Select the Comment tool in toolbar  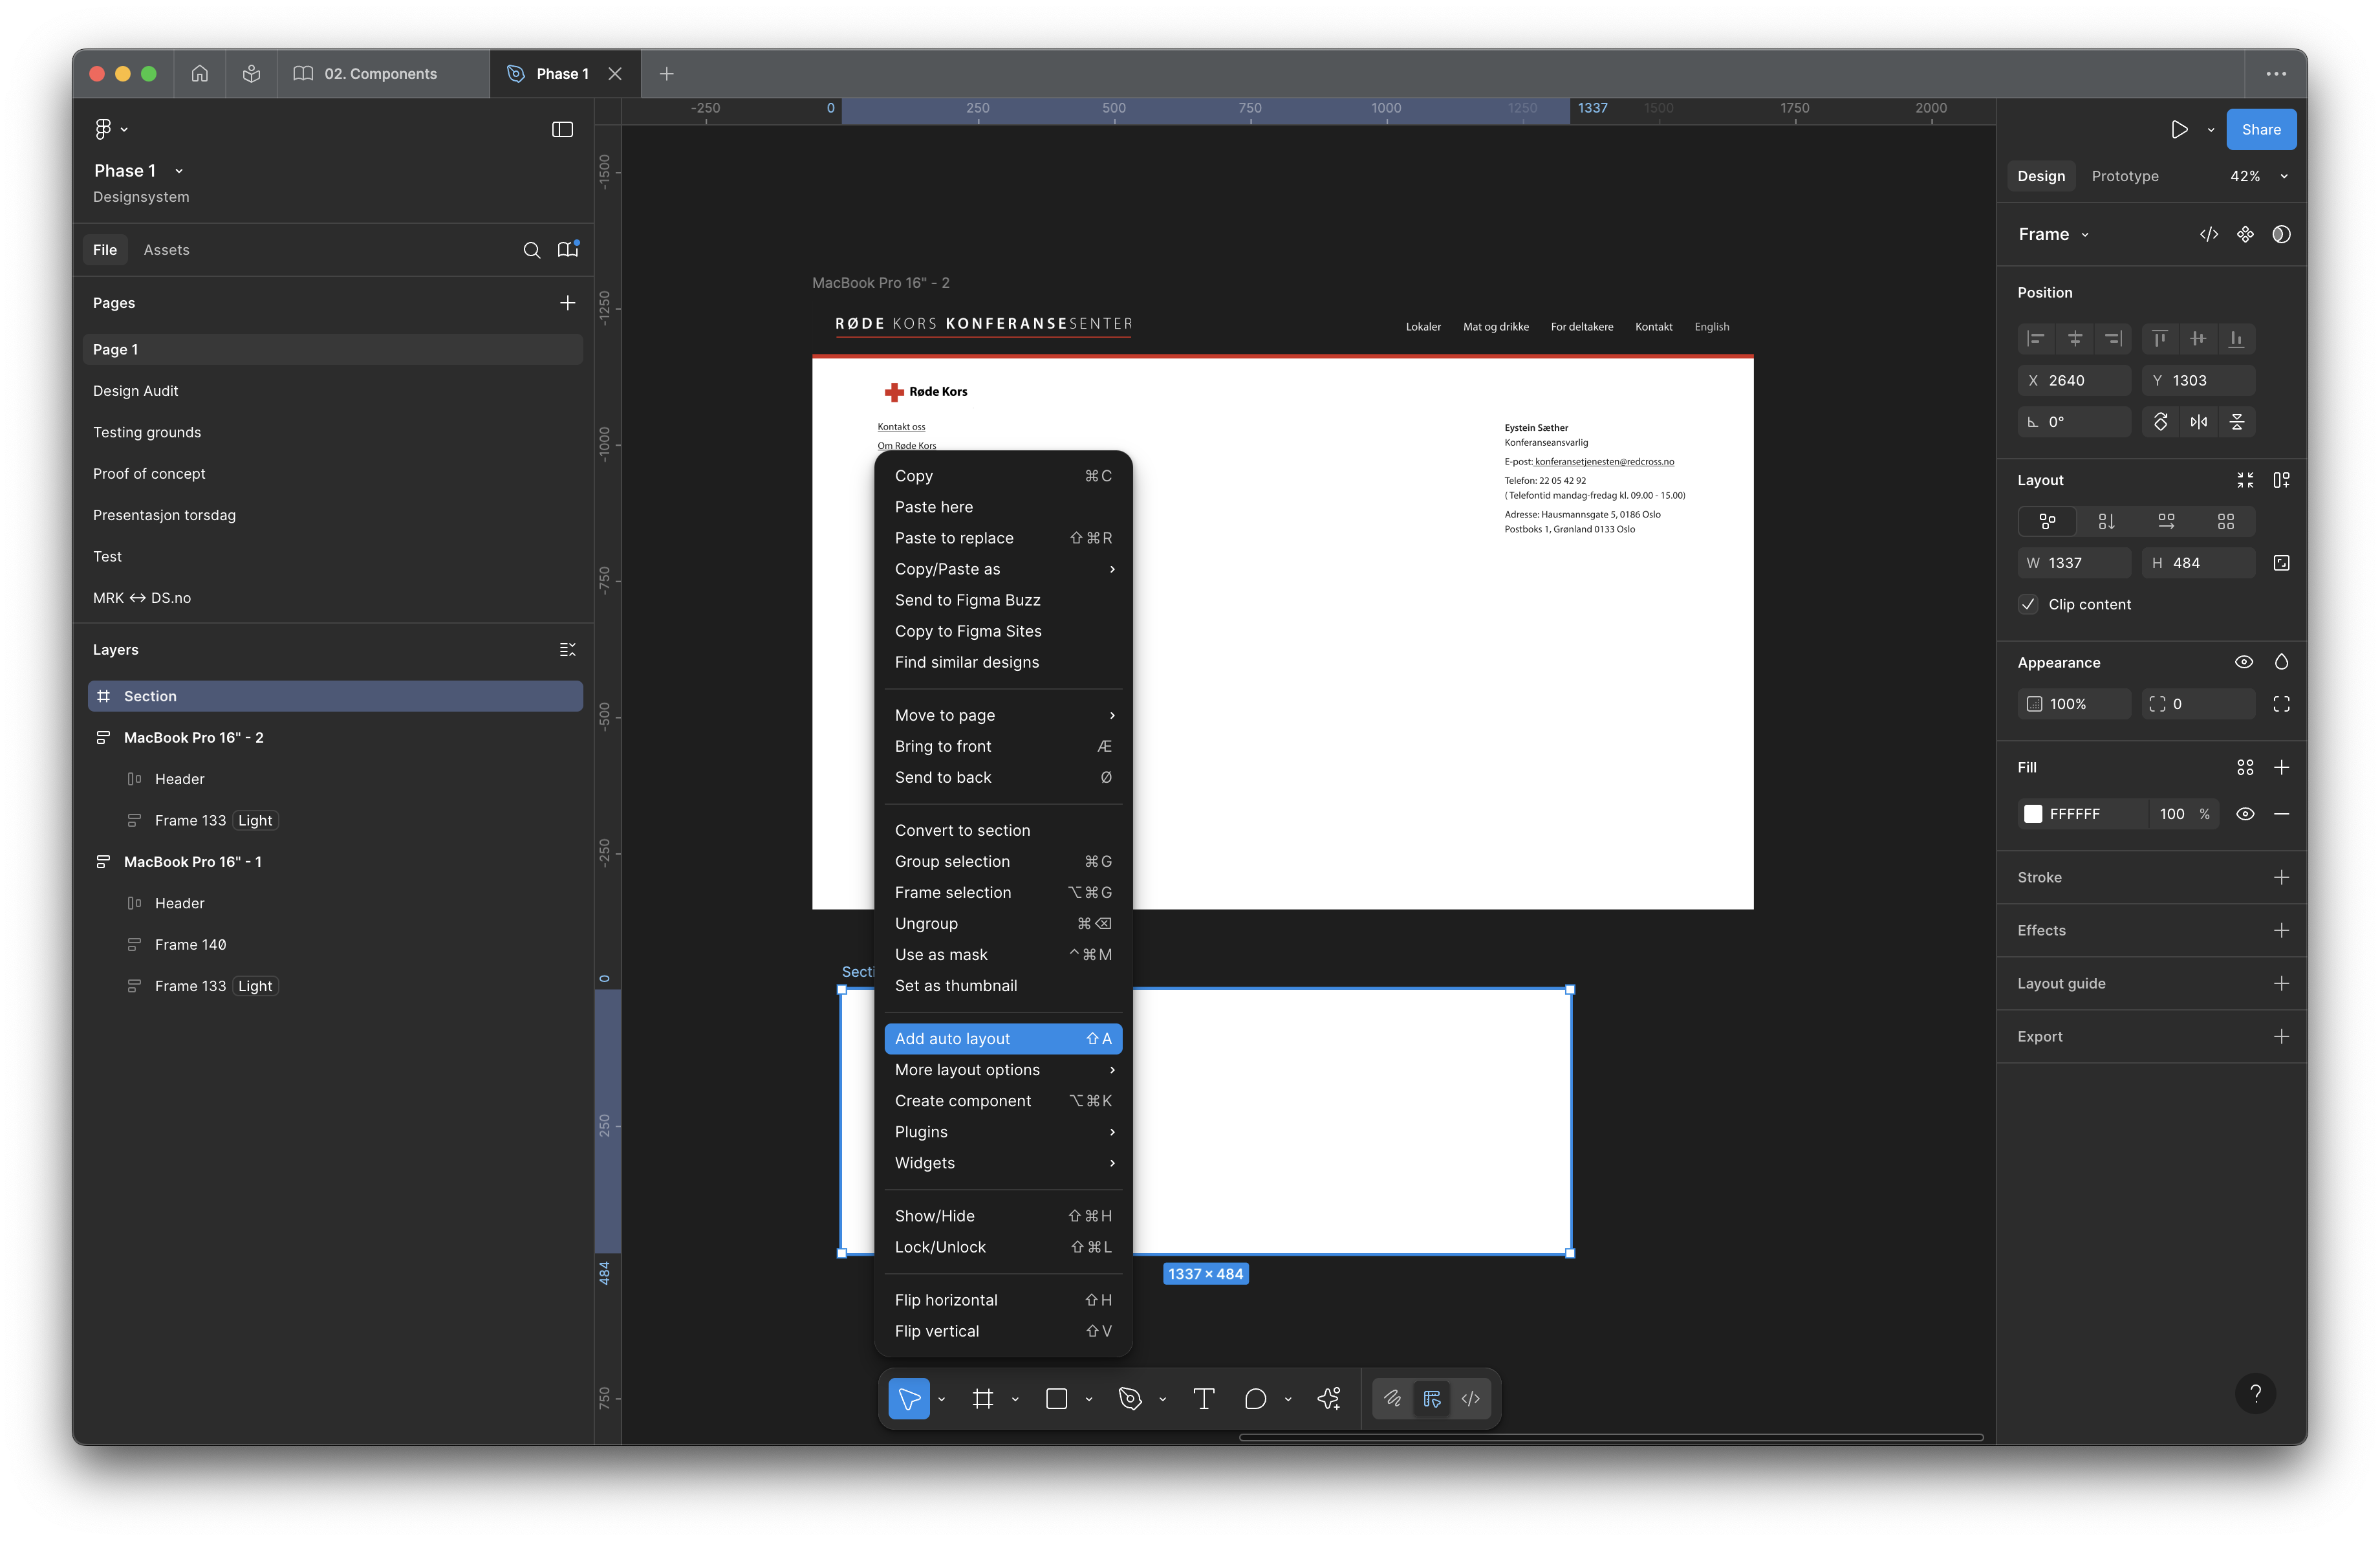pyautogui.click(x=1255, y=1398)
